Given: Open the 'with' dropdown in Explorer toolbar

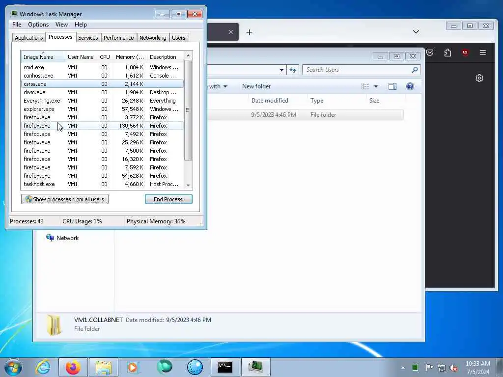Looking at the screenshot, I should 218,86.
